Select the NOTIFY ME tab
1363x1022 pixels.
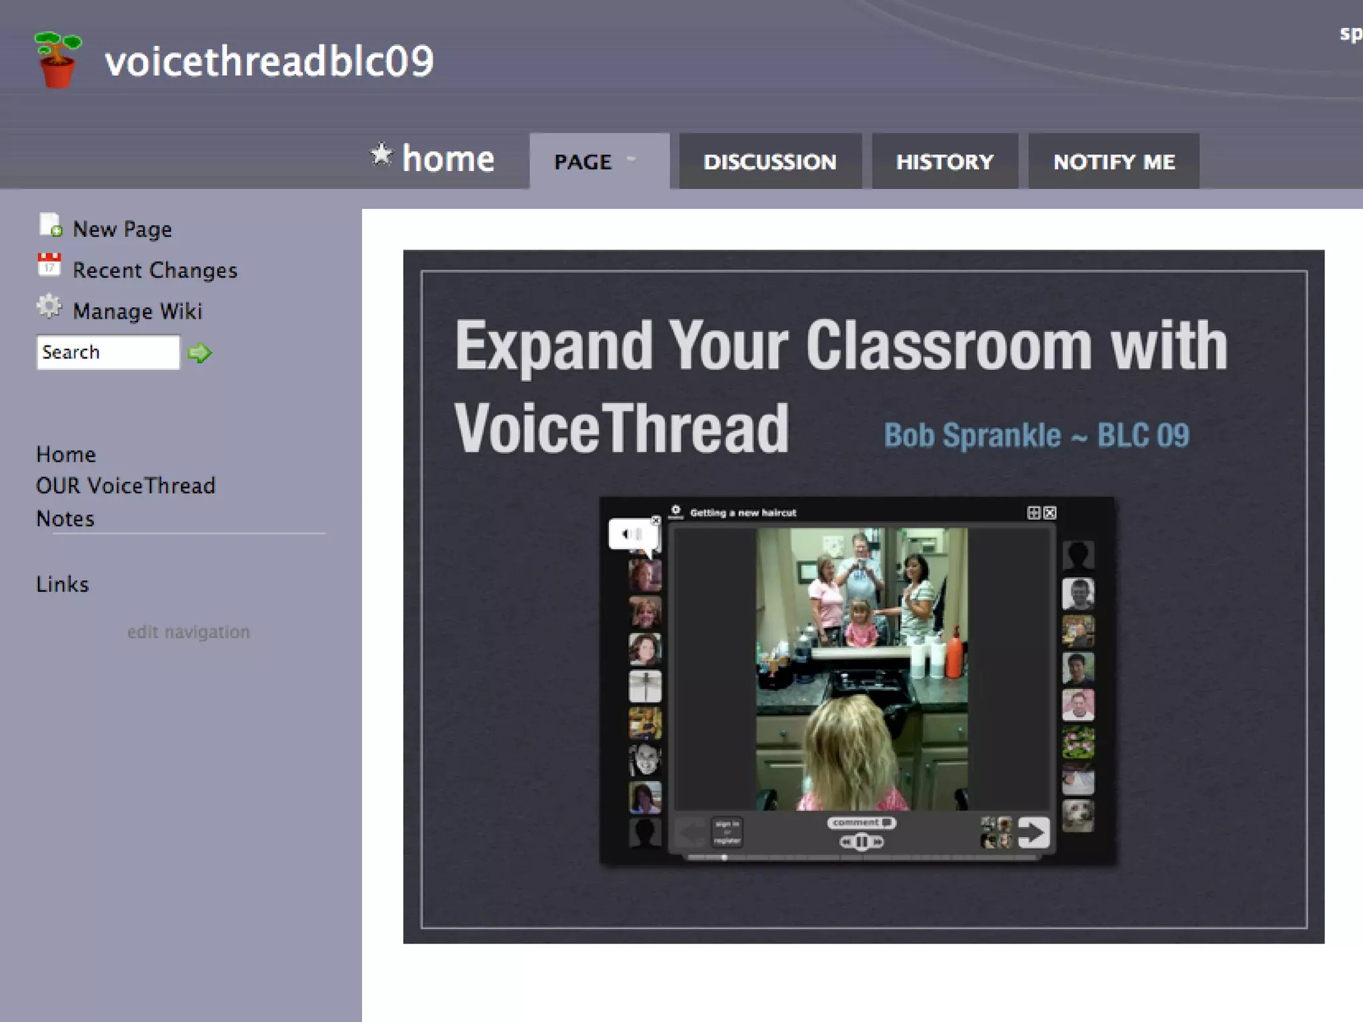1113,162
